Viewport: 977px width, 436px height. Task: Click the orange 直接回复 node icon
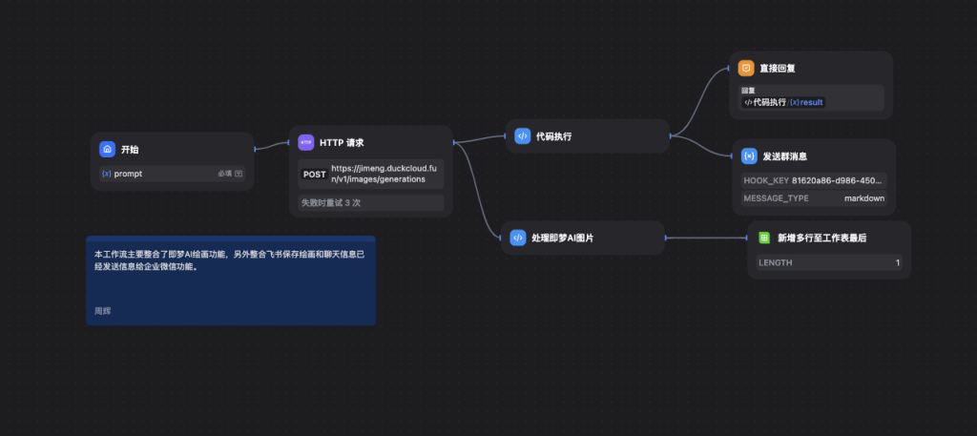746,68
